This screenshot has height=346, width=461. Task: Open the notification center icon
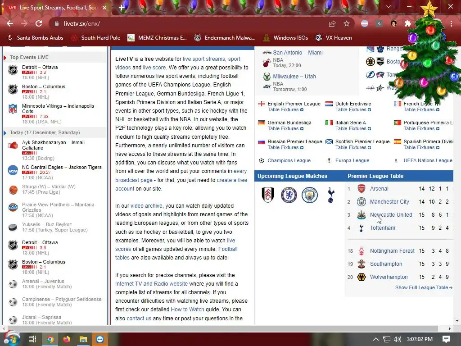(x=446, y=339)
